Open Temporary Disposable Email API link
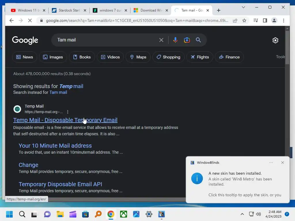295x221 pixels. point(60,184)
